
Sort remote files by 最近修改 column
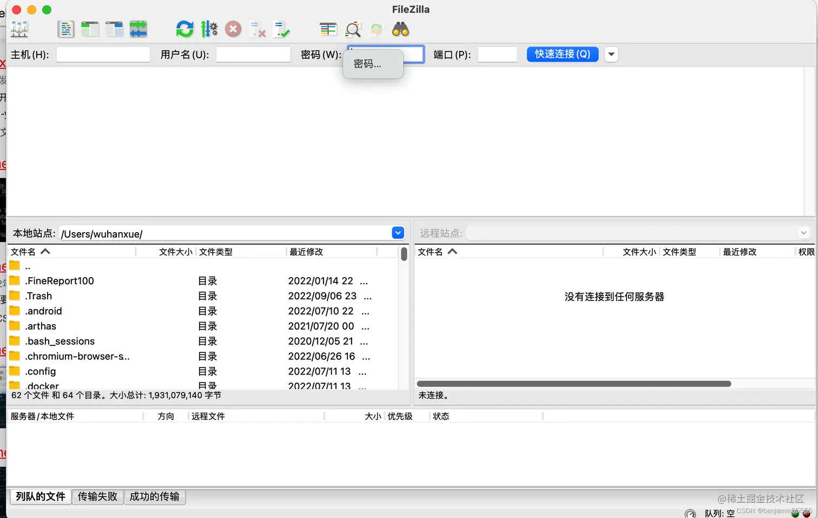pos(757,252)
